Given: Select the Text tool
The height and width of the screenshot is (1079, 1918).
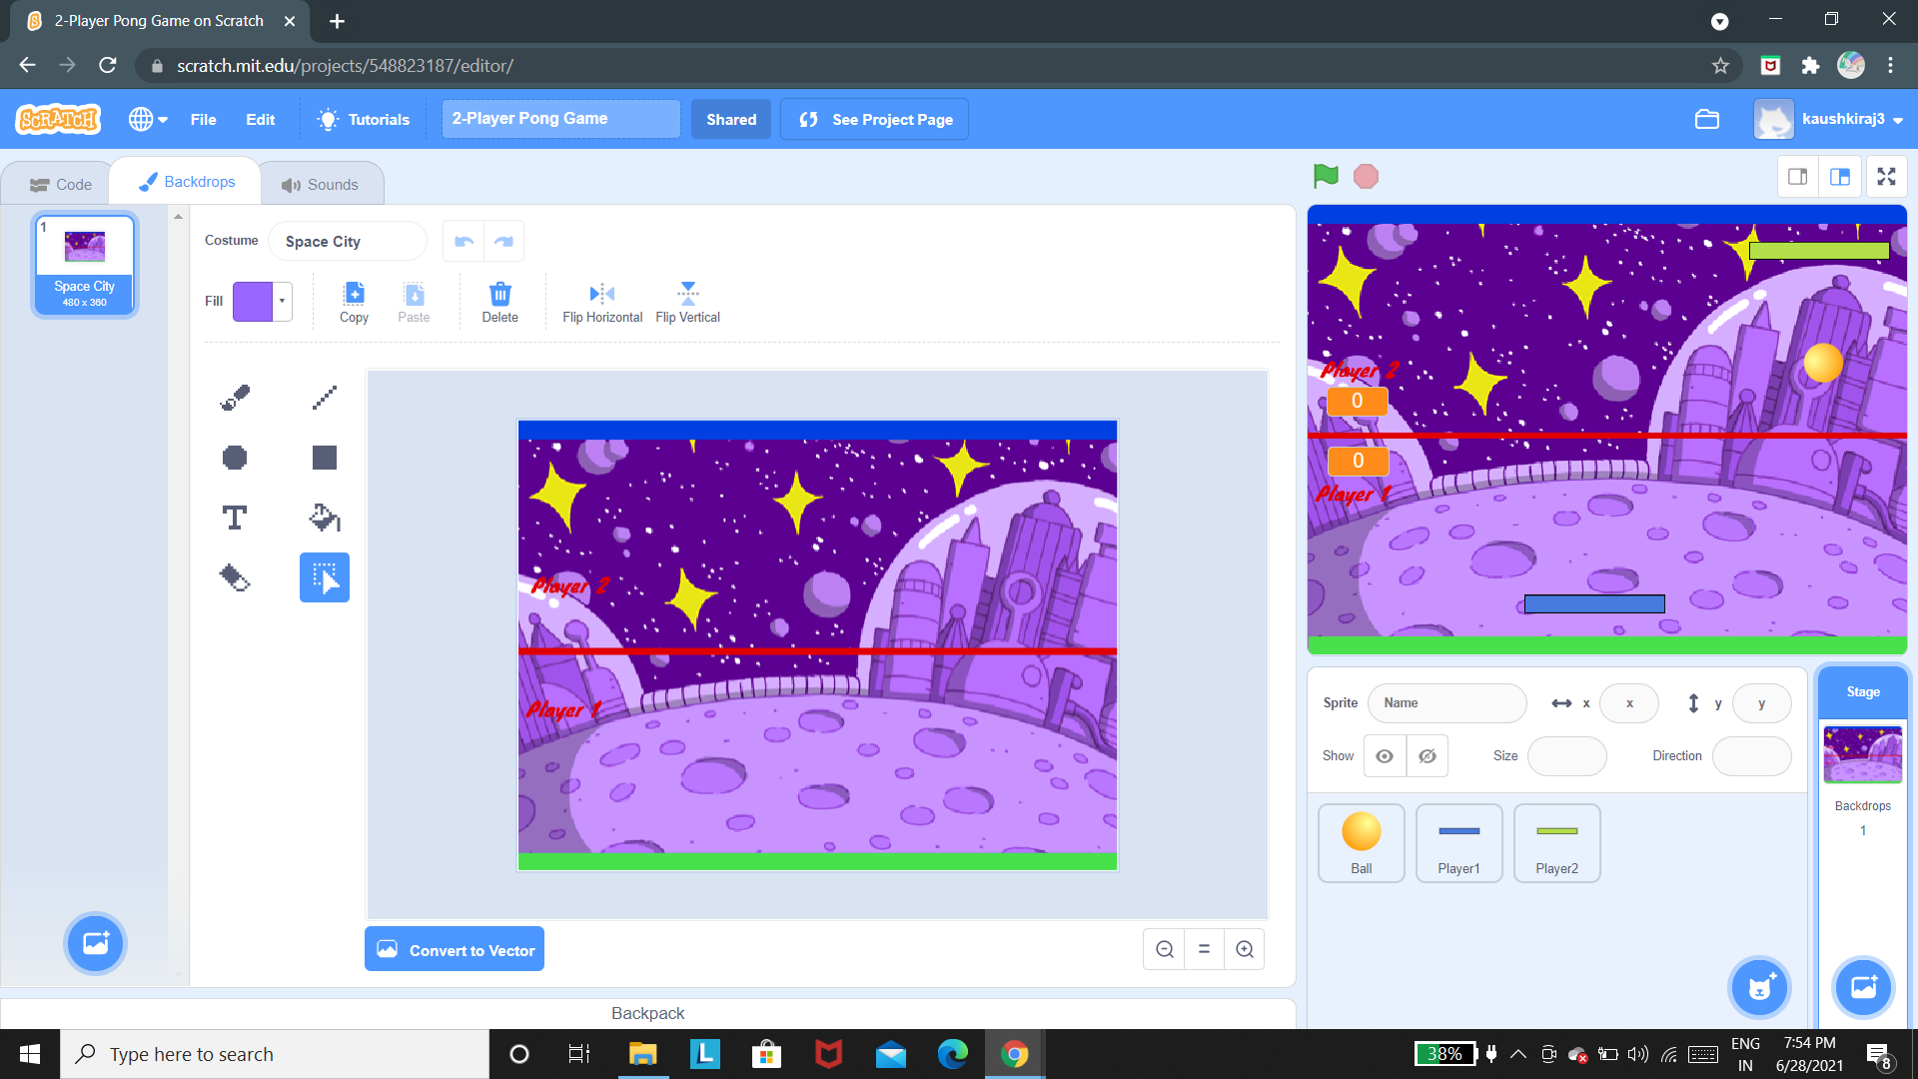Looking at the screenshot, I should (235, 518).
